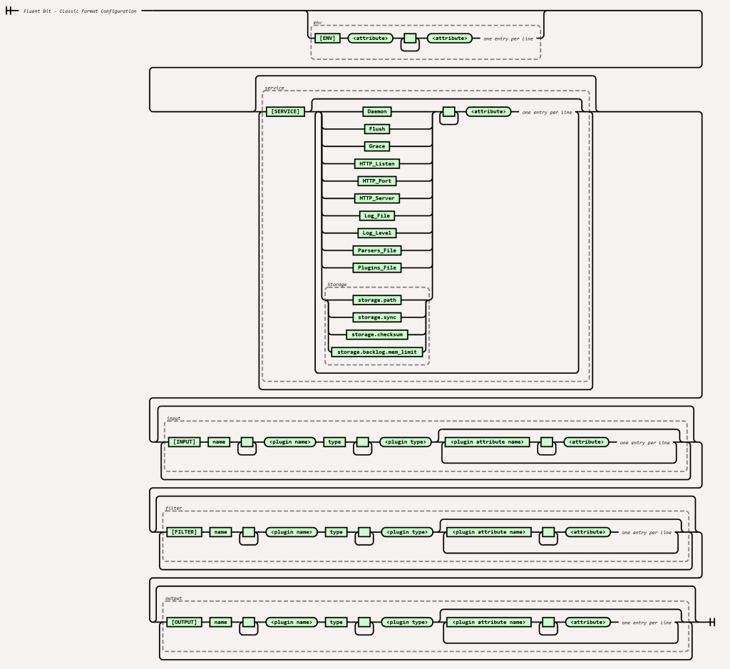Image resolution: width=730 pixels, height=669 pixels.
Task: Click the storage.backlog.mem_limit node
Action: coord(376,352)
